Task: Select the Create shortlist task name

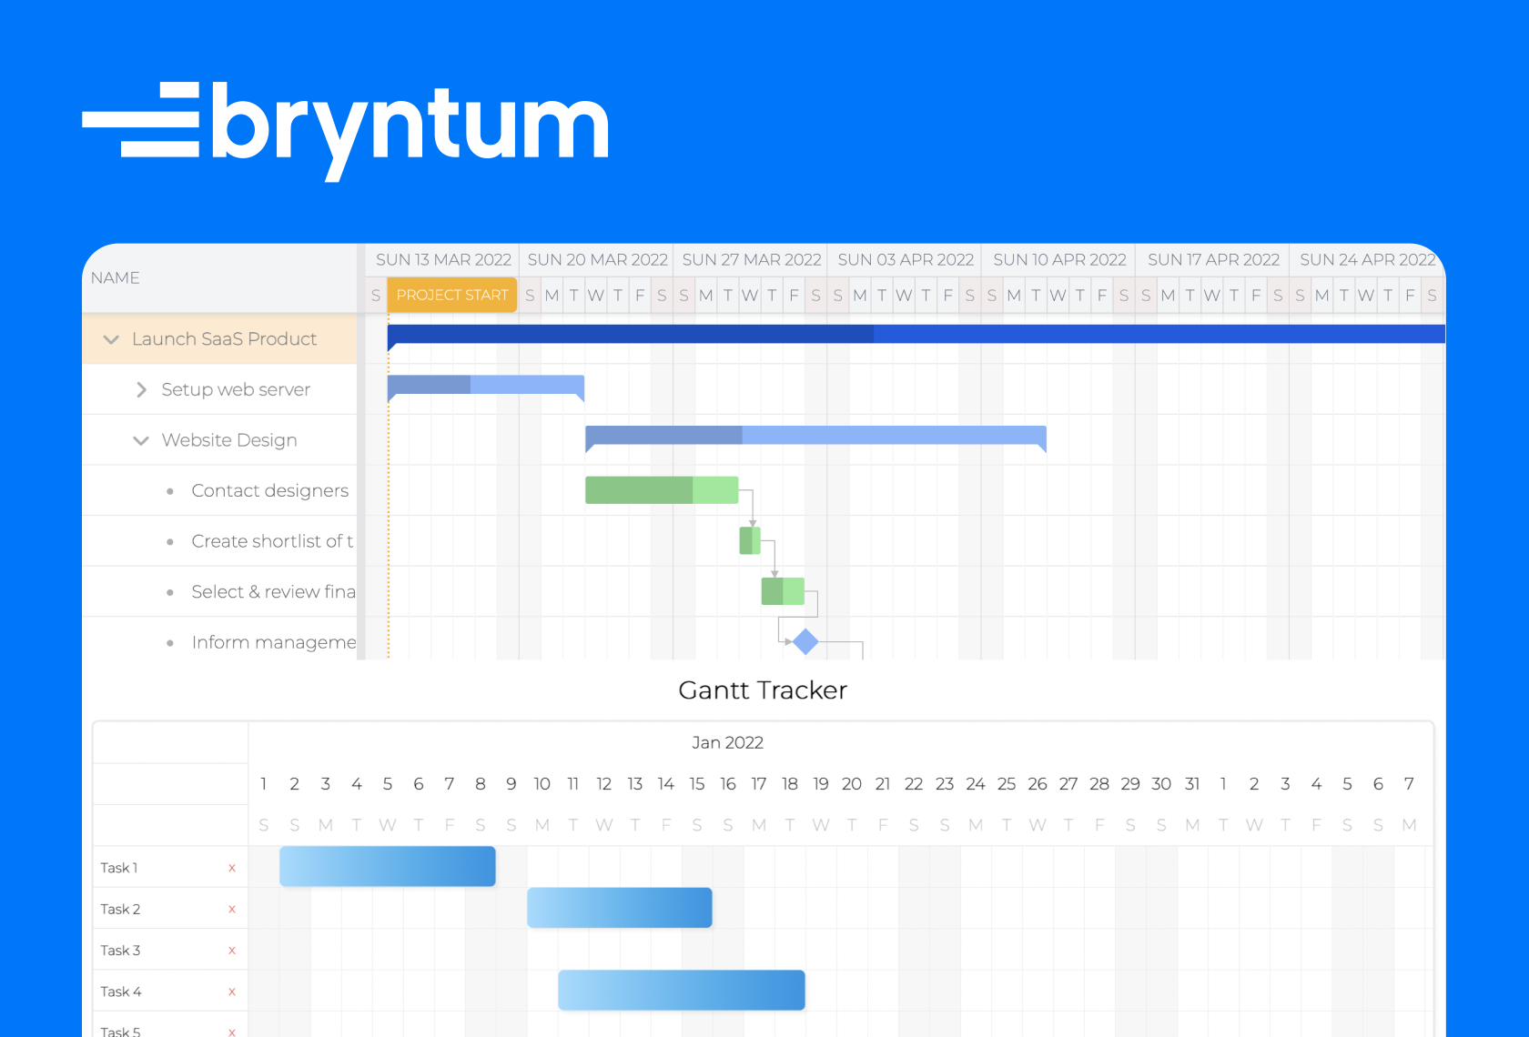Action: pyautogui.click(x=271, y=540)
